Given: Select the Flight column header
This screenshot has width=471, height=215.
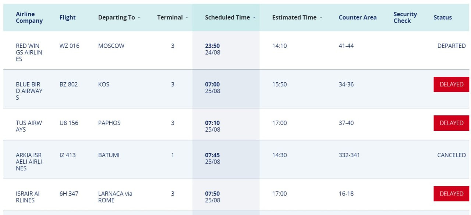Looking at the screenshot, I should (67, 17).
